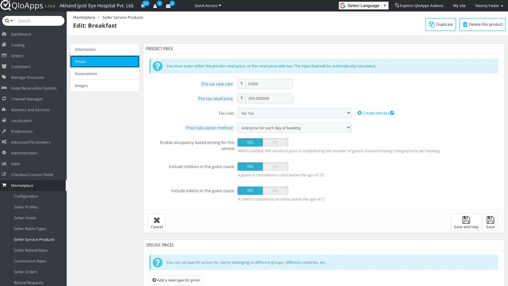Click the Stats bar chart icon
508x286 pixels.
tap(4, 164)
